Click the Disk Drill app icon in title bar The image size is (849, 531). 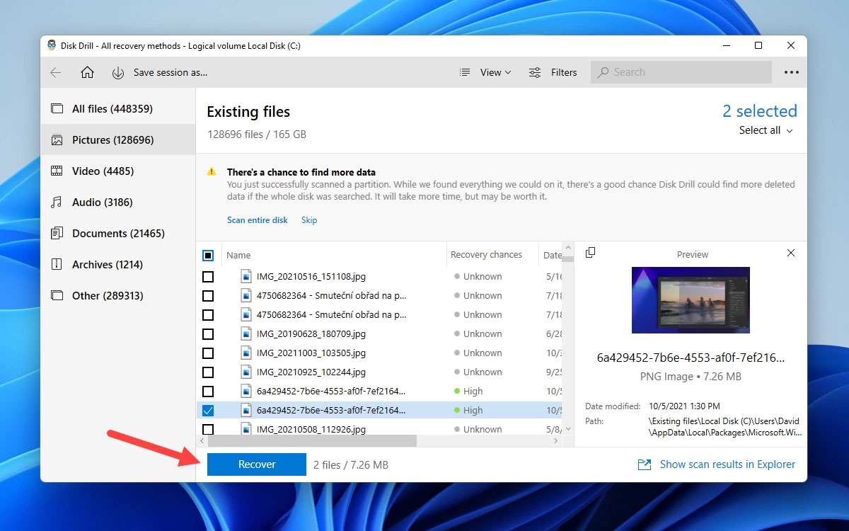pyautogui.click(x=52, y=45)
